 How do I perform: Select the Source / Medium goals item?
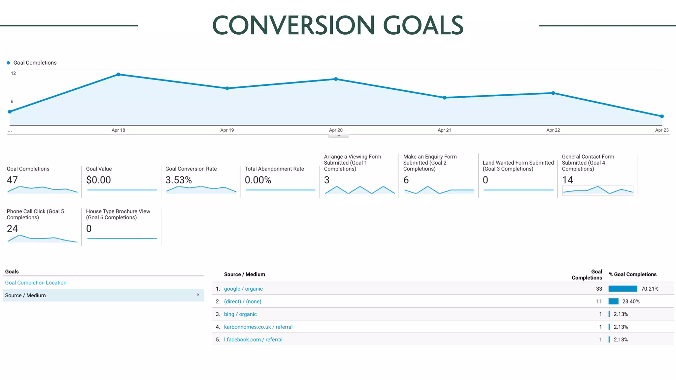(x=25, y=295)
